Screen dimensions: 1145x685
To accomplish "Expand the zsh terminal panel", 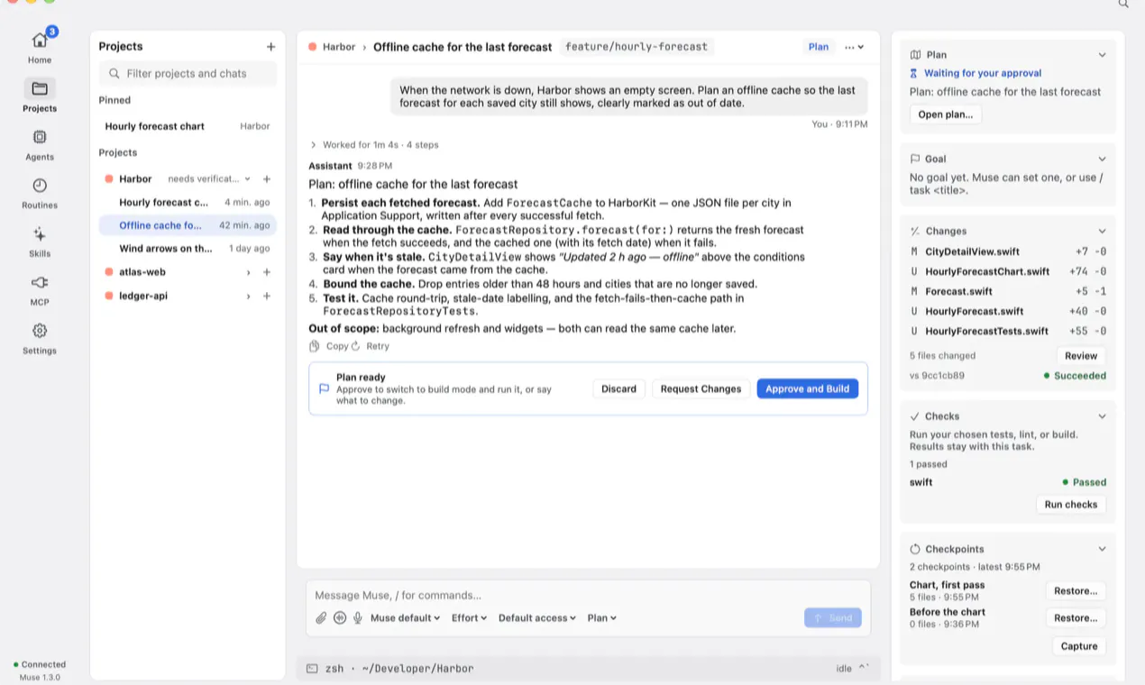I will 864,668.
